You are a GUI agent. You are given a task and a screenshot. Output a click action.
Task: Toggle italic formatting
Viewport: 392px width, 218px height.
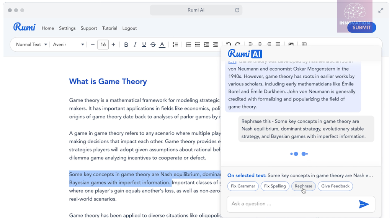tap(135, 44)
